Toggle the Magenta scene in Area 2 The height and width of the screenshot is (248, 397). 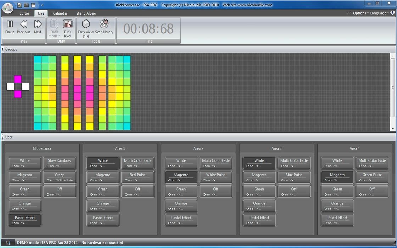click(181, 177)
